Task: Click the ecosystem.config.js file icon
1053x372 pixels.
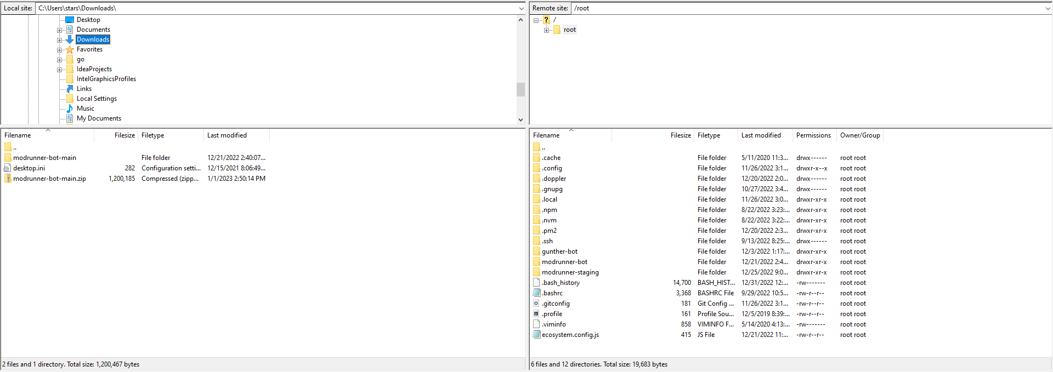Action: pyautogui.click(x=536, y=335)
